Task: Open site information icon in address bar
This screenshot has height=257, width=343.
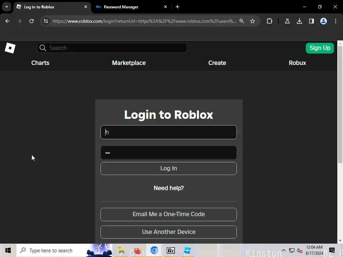Action: tap(46, 21)
